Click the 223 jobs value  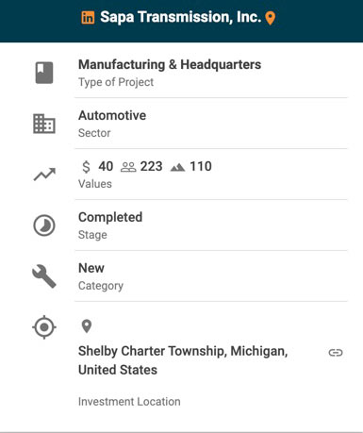pos(151,166)
